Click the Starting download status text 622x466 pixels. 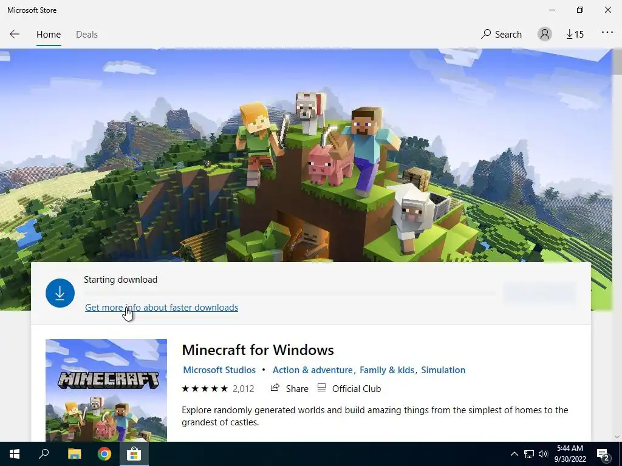pos(121,280)
